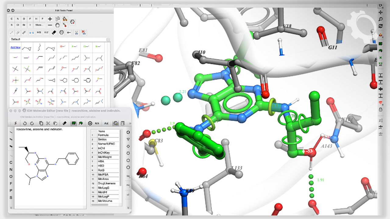The height and width of the screenshot is (219, 390).
Task: Toggle the Aa text label button in editor
Action: click(x=106, y=123)
